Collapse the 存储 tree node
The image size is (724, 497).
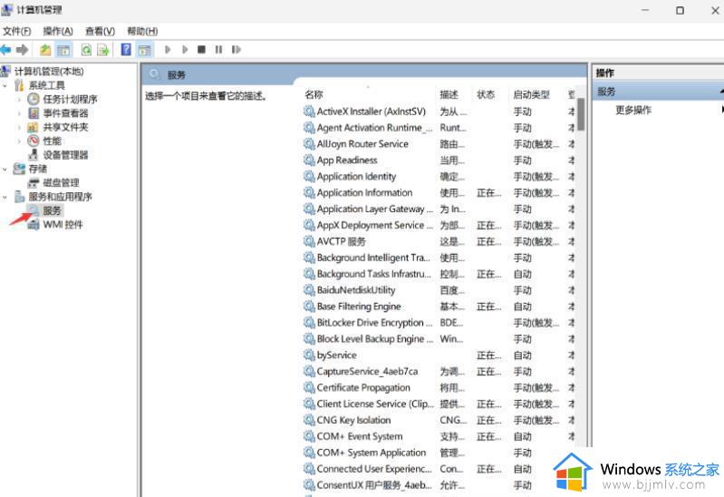coord(5,170)
